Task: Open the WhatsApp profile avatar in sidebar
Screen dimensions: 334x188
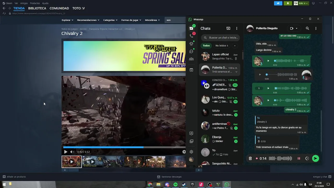Action: (191, 159)
